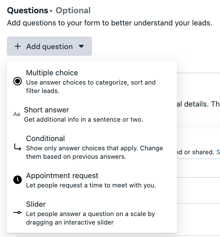The height and width of the screenshot is (237, 220).
Task: Click the Slider handle icon
Action: 18,213
